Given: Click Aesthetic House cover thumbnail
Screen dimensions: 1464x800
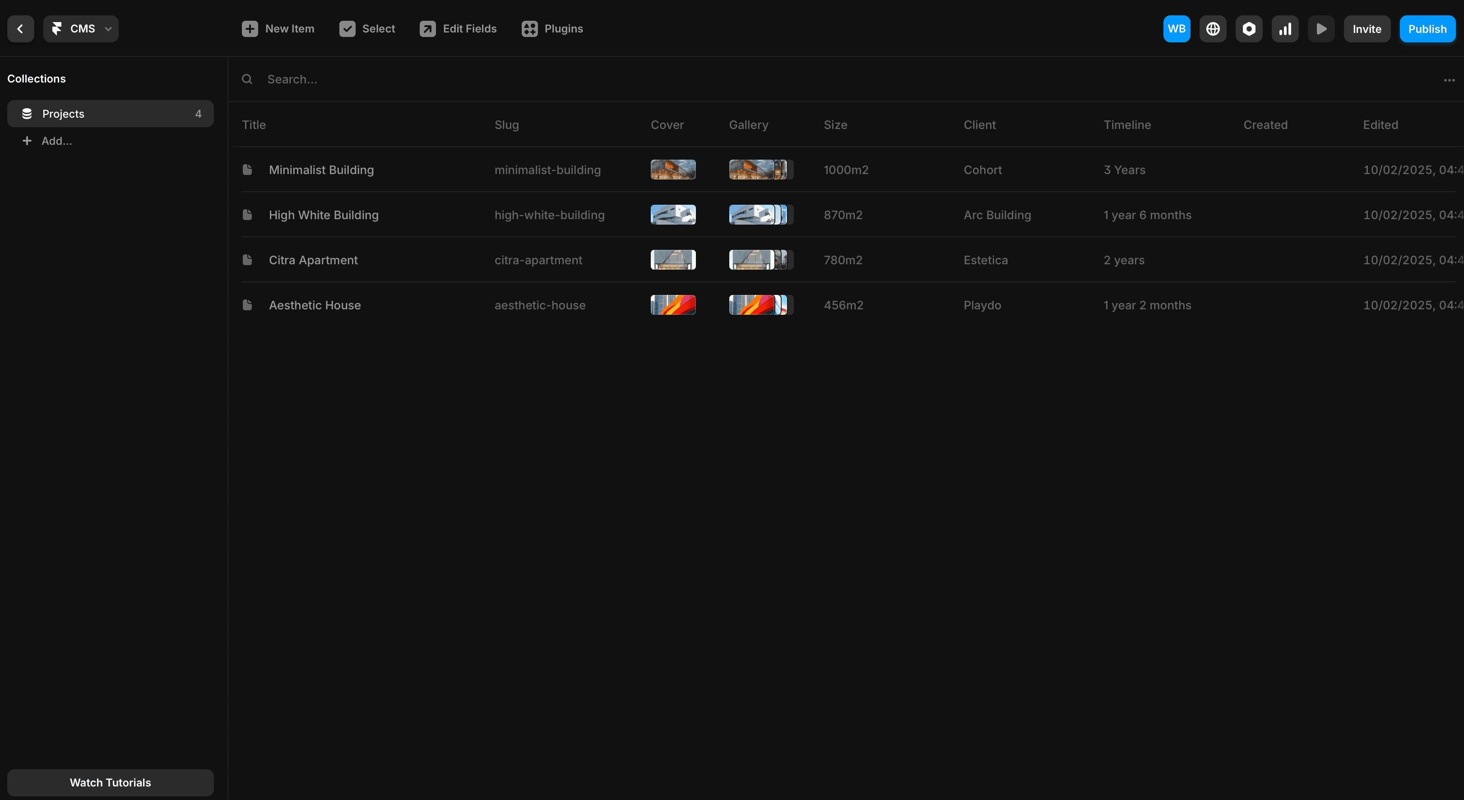Looking at the screenshot, I should 673,305.
